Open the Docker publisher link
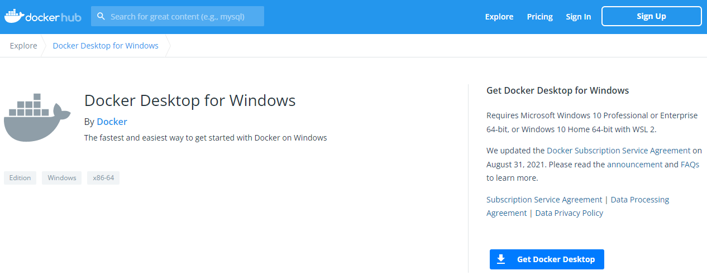The width and height of the screenshot is (707, 280). pyautogui.click(x=112, y=122)
